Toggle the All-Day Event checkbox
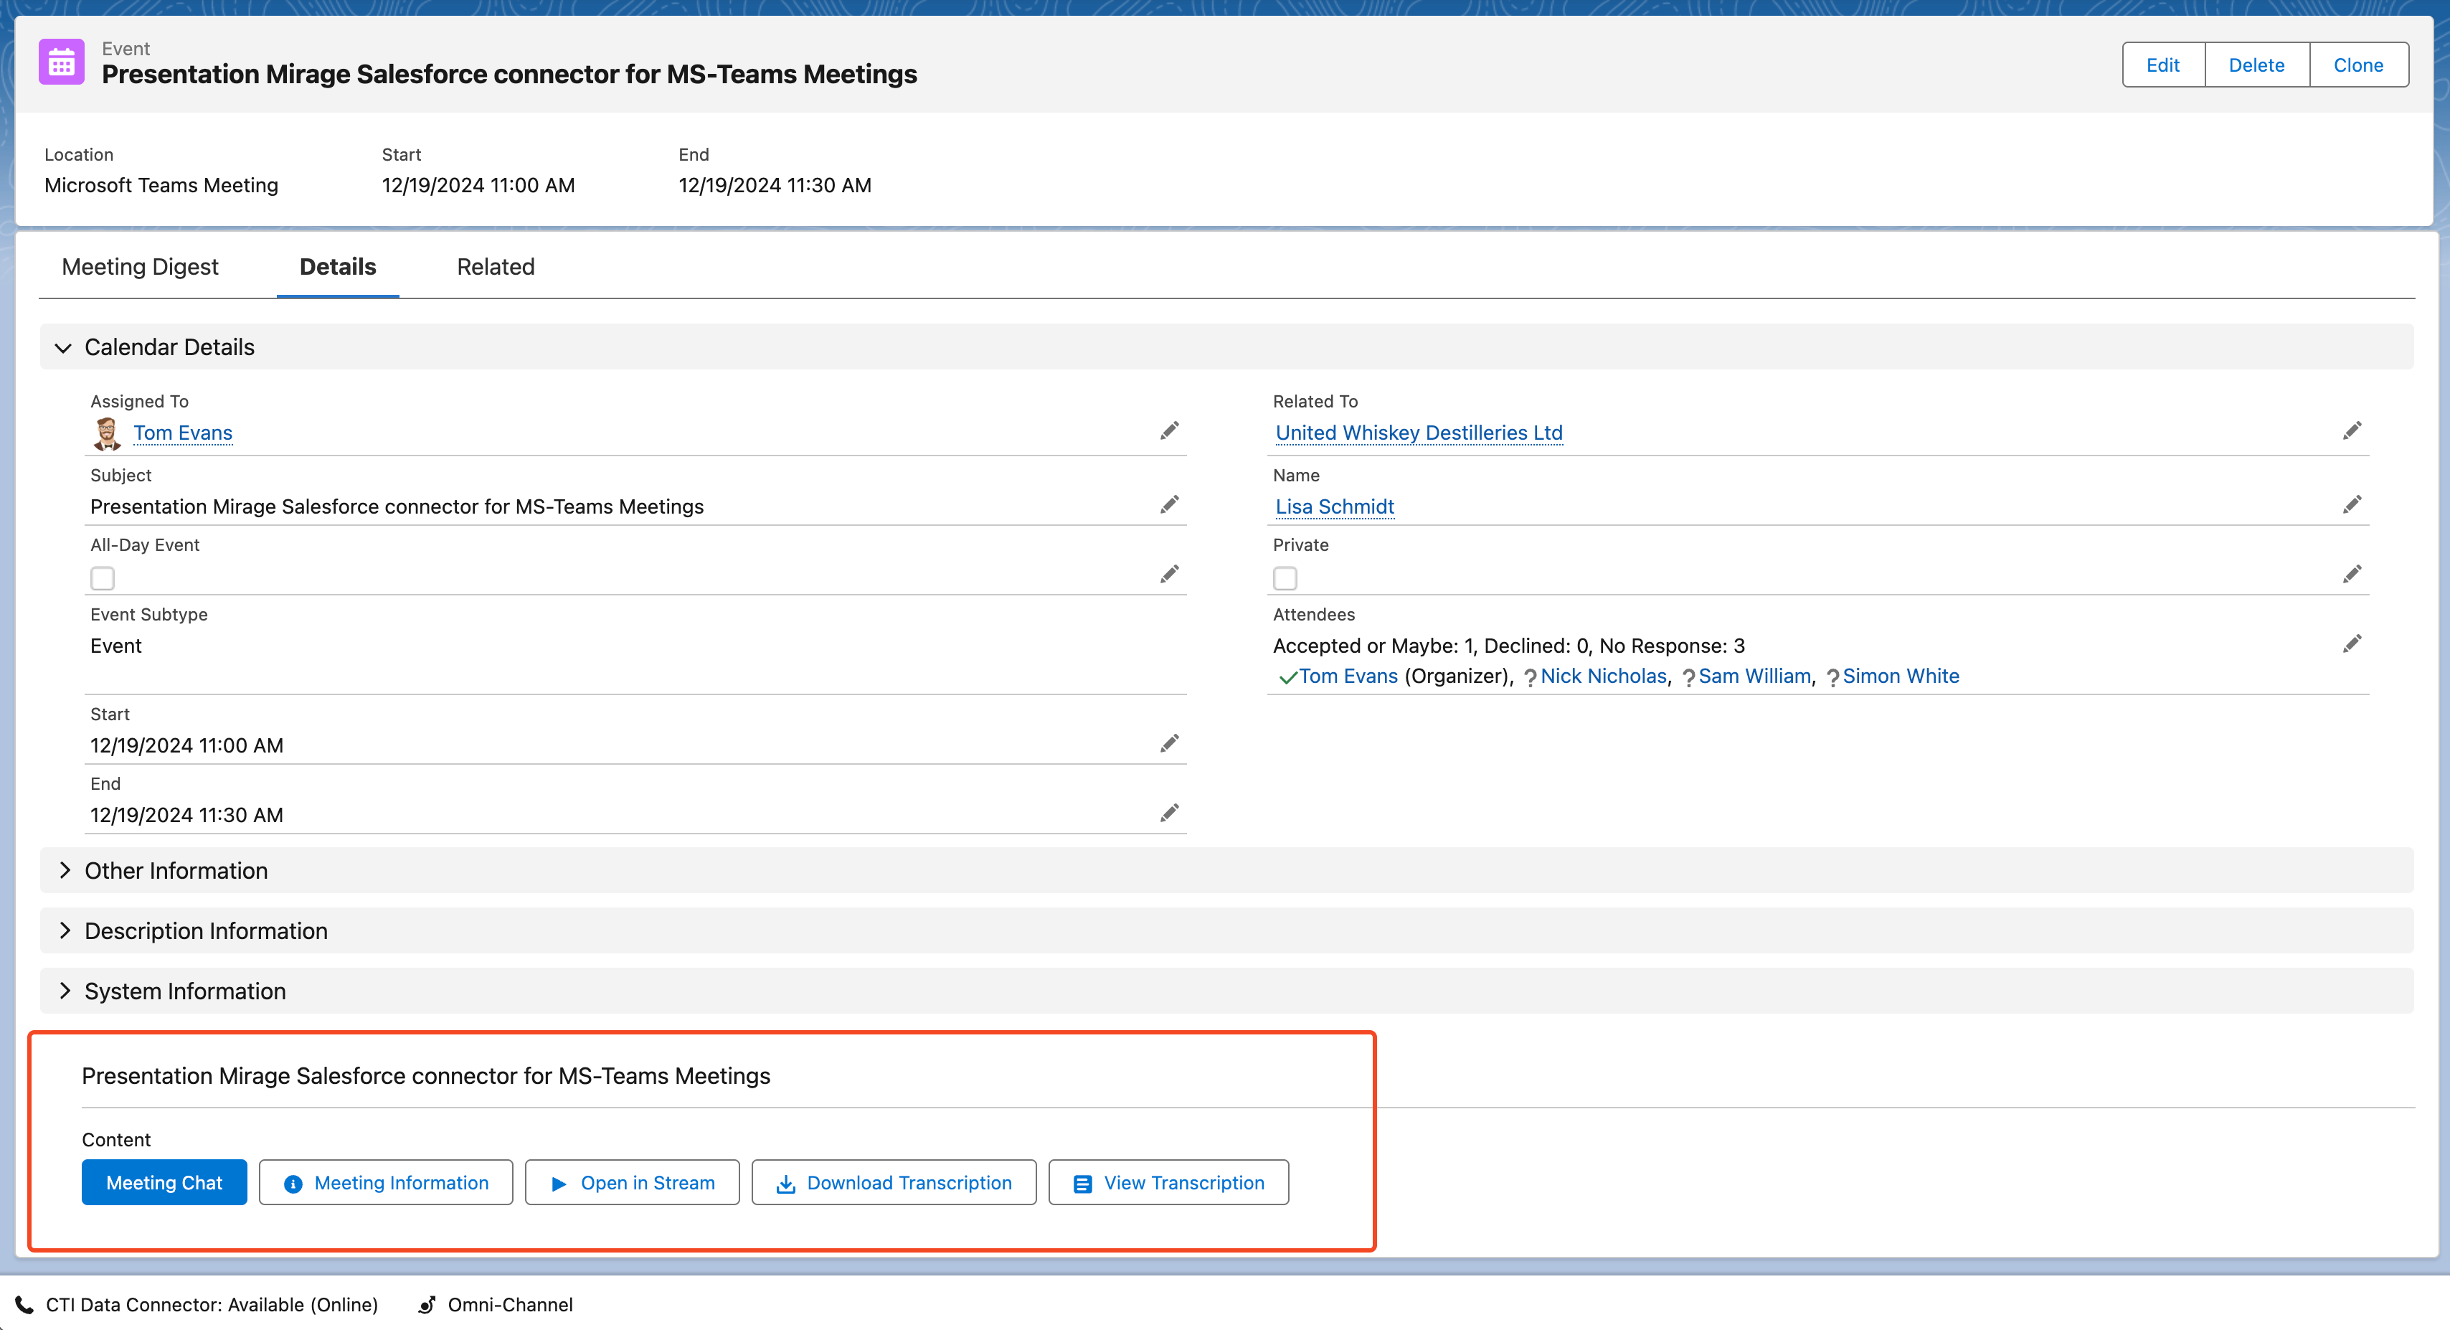 tap(103, 578)
